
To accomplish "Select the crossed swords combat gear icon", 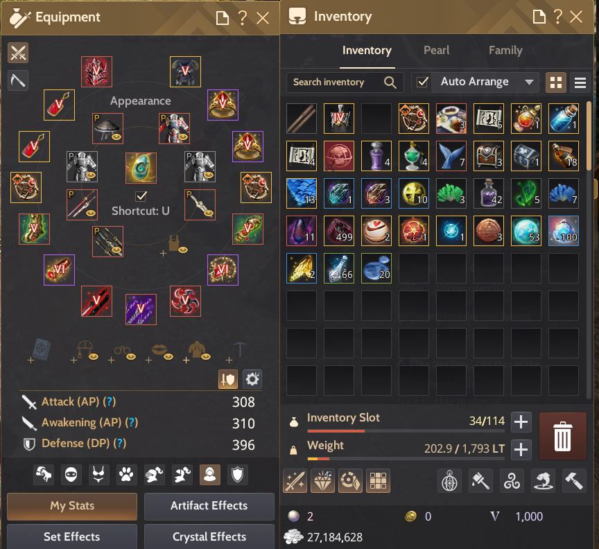I will [x=18, y=53].
